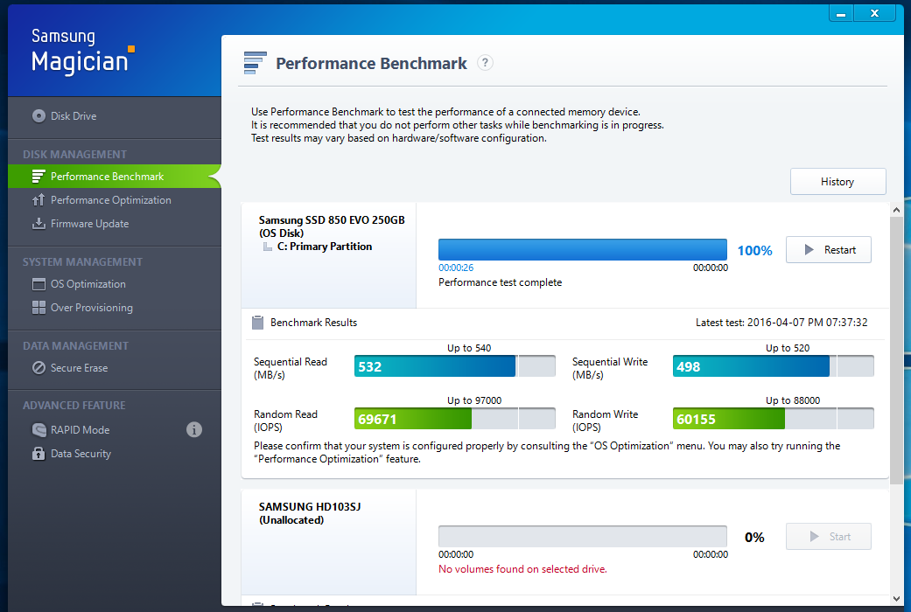
Task: Click the RAPID Mode icon
Action: (39, 429)
